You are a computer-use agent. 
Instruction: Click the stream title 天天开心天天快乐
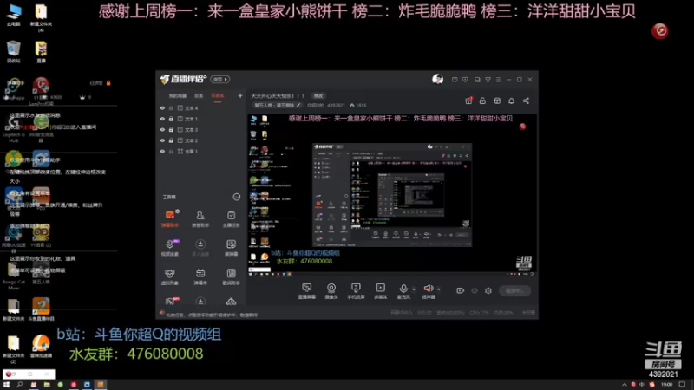pyautogui.click(x=278, y=96)
